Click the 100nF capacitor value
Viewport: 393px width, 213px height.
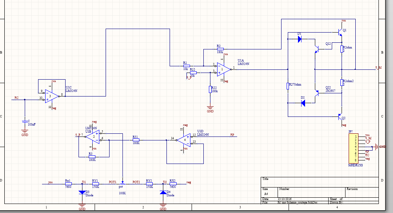tap(31, 124)
